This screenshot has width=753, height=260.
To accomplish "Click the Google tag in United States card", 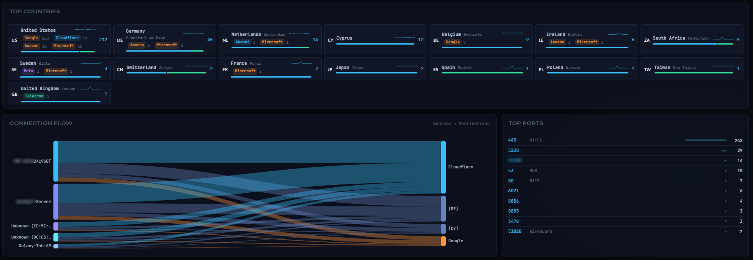I will (x=31, y=38).
